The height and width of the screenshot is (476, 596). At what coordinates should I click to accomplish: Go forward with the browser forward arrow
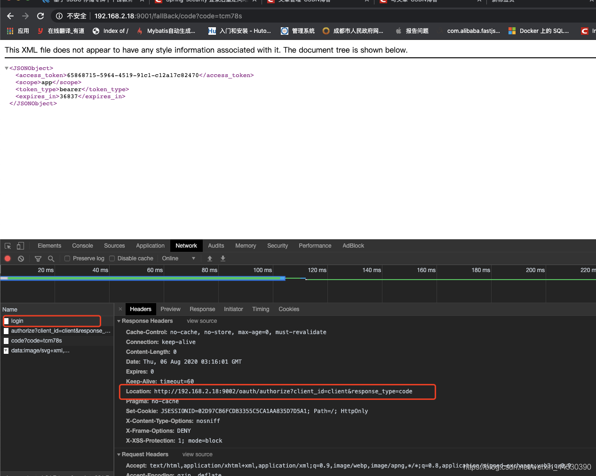25,16
